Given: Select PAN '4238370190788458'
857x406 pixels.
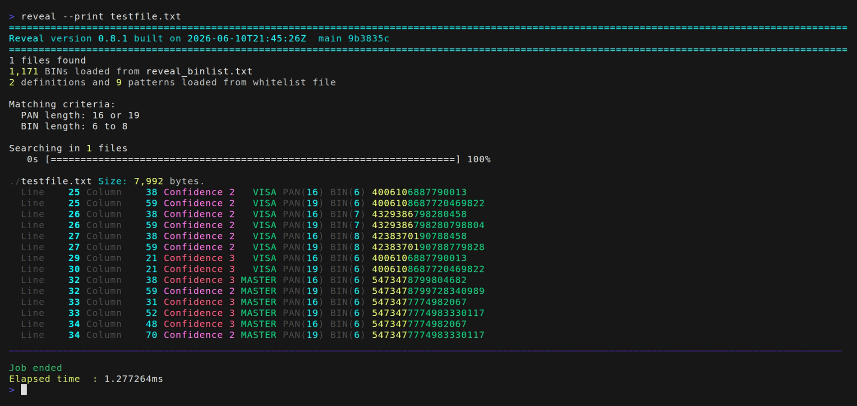Looking at the screenshot, I should pyautogui.click(x=419, y=236).
